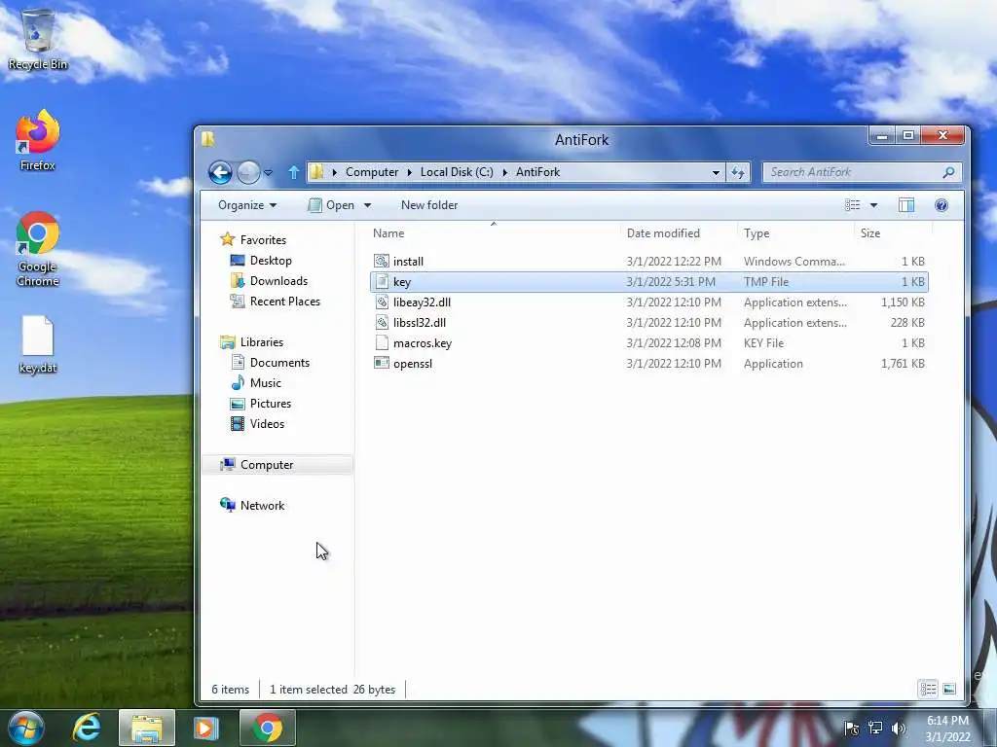Open the Recycle Bin desktop icon
The image size is (997, 747).
pyautogui.click(x=38, y=39)
